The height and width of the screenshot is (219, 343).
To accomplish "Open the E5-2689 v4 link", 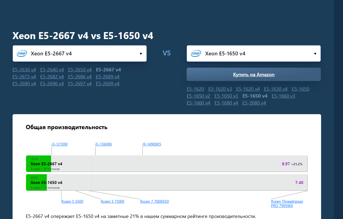I will 107,77.
